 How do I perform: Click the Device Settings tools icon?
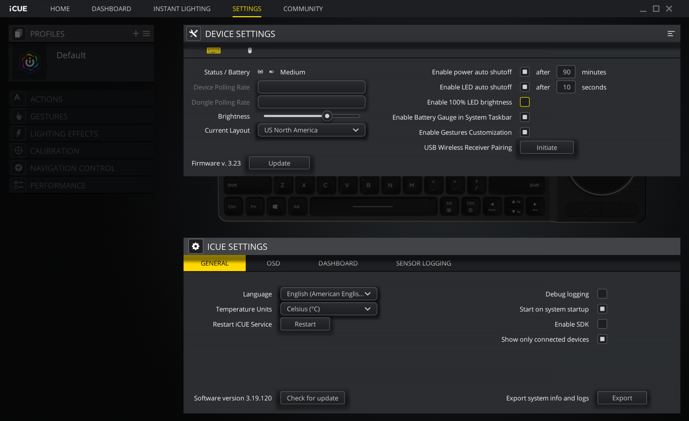pyautogui.click(x=193, y=34)
